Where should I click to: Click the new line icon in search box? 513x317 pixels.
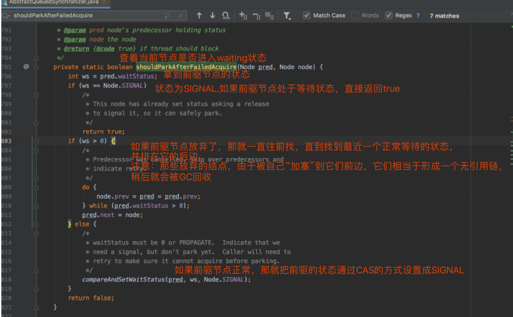166,16
